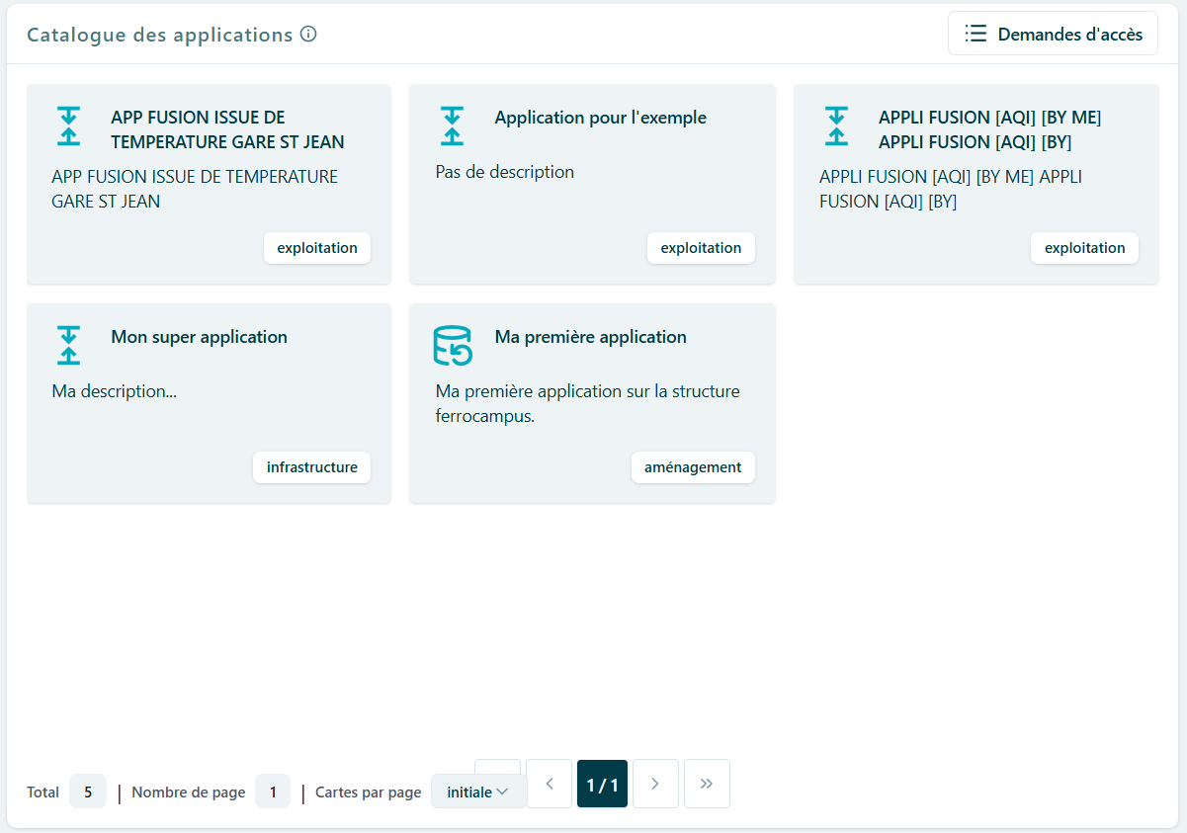Click the Cartes par page label
Screen dimensions: 1187x833
(x=369, y=792)
